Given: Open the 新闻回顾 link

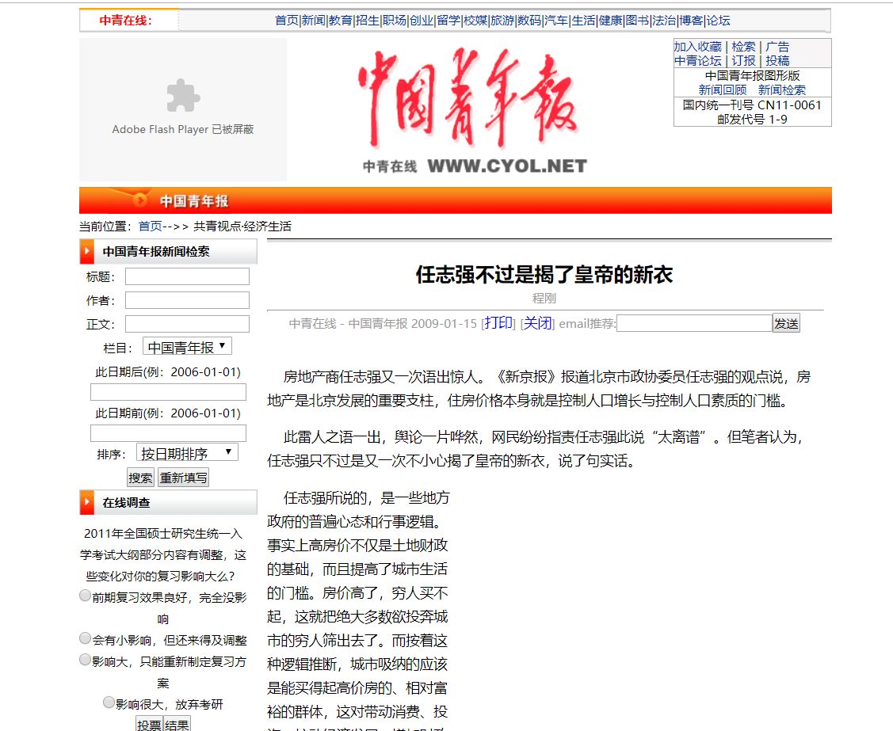Looking at the screenshot, I should point(722,90).
